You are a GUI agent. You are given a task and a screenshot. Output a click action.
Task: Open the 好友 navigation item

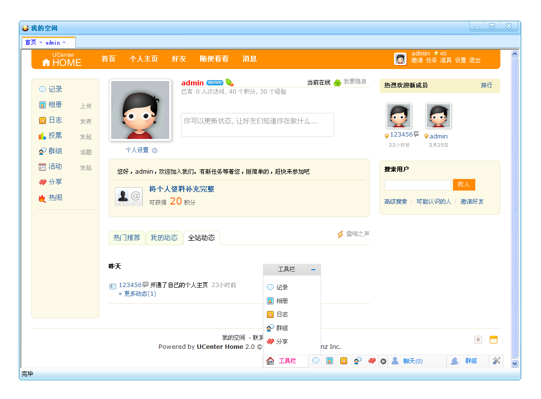179,59
